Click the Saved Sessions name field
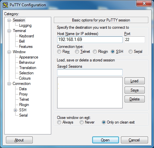 (90, 72)
